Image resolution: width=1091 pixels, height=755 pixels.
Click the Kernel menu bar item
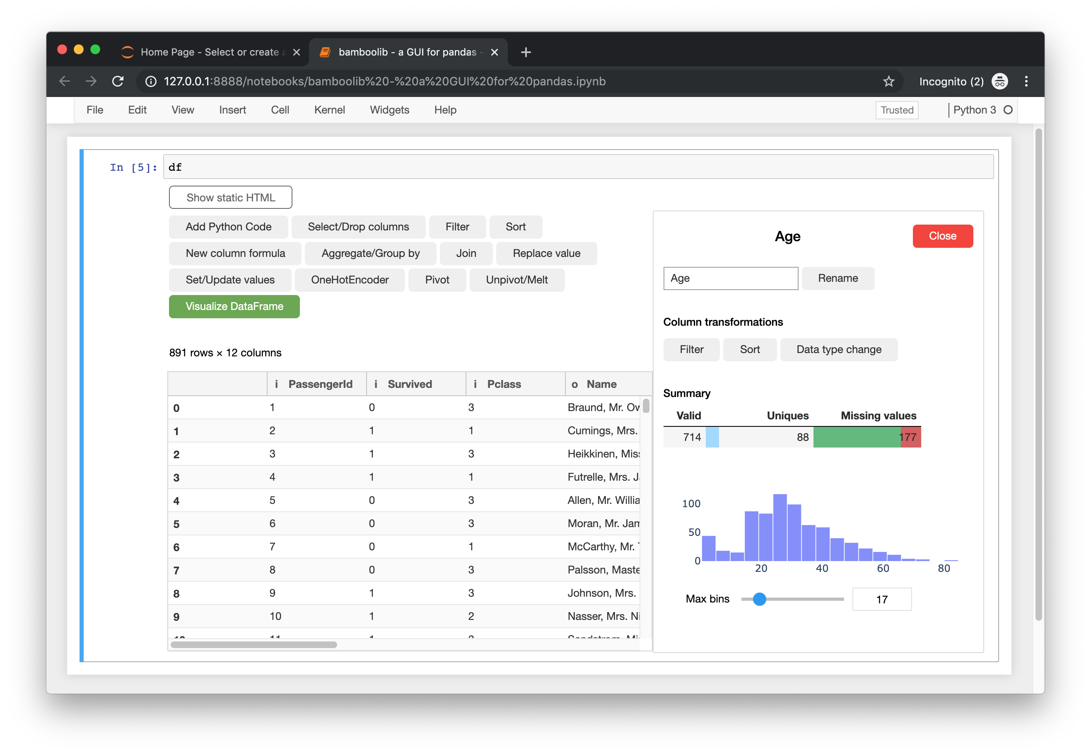(x=329, y=109)
